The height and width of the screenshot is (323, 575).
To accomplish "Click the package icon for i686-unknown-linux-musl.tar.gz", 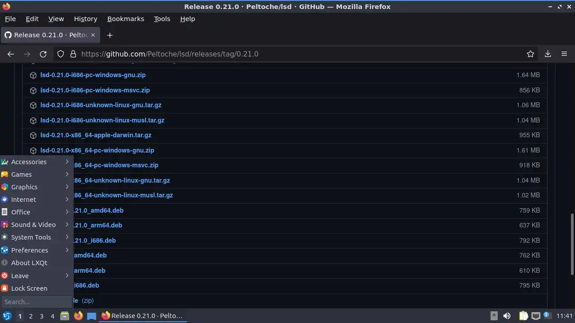I will [33, 121].
